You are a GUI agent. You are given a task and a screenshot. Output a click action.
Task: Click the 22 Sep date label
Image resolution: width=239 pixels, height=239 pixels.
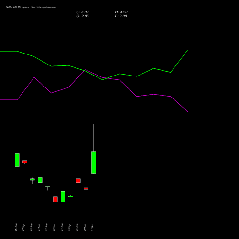click(46, 228)
